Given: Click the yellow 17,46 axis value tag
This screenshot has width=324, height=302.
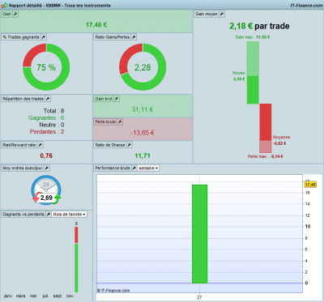Looking at the screenshot, I should point(310,185).
